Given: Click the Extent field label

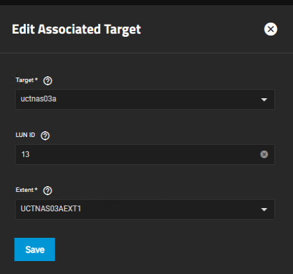Looking at the screenshot, I should 25,190.
